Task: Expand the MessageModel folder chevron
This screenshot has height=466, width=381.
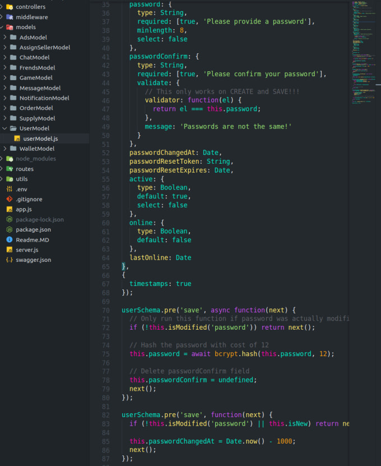Action: pos(4,88)
